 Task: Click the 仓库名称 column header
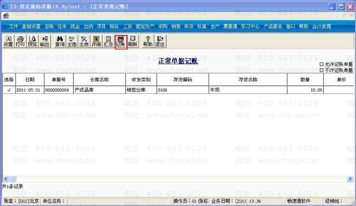tap(99, 80)
